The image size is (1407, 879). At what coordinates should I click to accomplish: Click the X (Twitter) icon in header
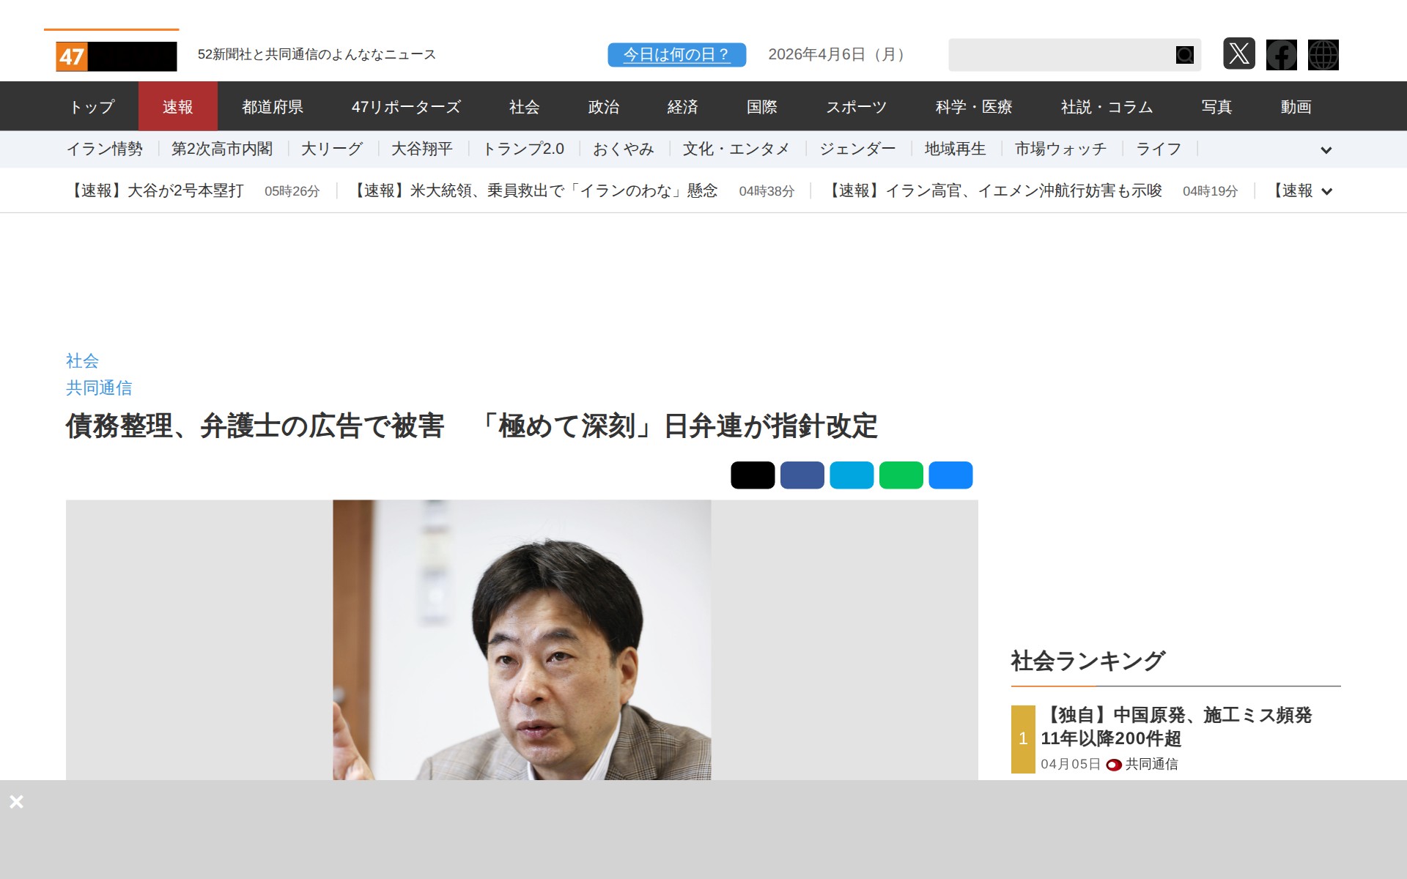coord(1238,54)
